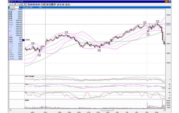Open the 5-minute timeframe dropdown

point(22,4)
